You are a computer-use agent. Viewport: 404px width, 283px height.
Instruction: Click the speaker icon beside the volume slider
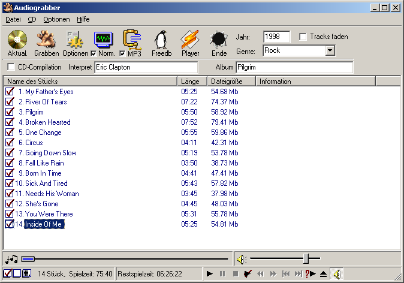242,259
